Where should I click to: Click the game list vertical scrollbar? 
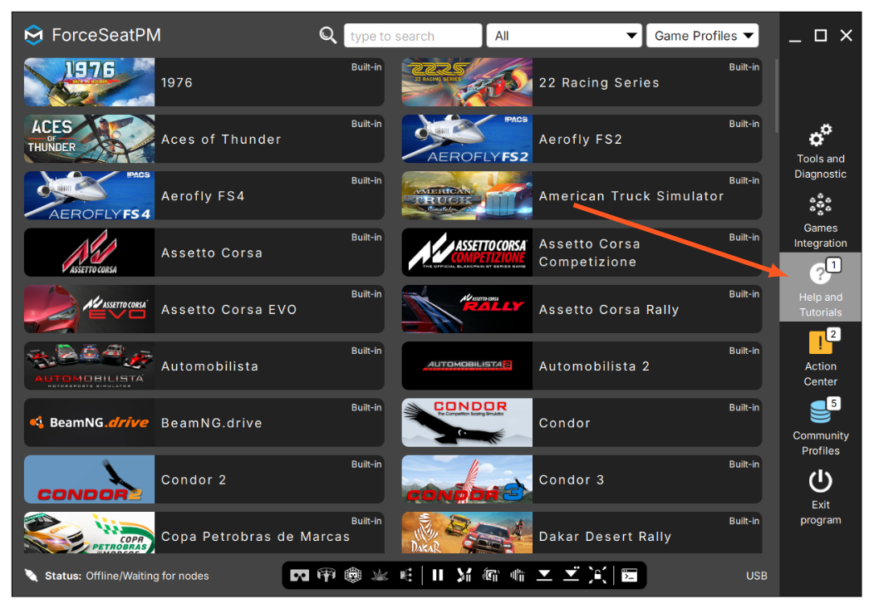click(777, 95)
